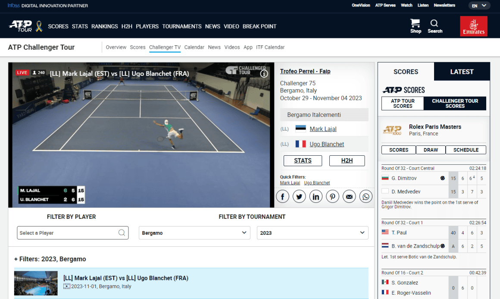Share the match via Facebook icon
Screen dimensions: 500x299
click(283, 196)
